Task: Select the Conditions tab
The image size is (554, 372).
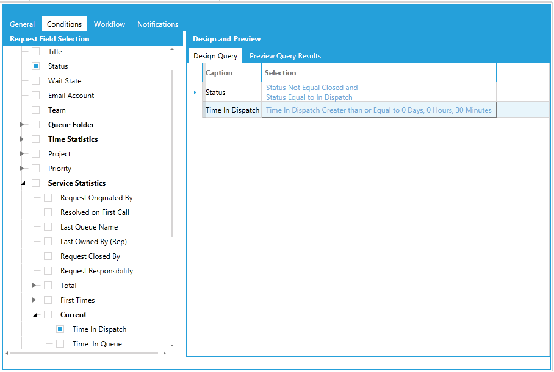Action: point(64,24)
